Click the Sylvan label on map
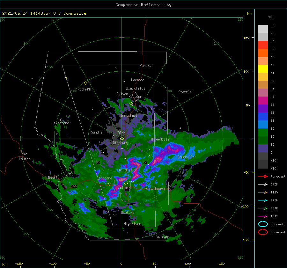The height and width of the screenshot is (268, 287). click(122, 94)
